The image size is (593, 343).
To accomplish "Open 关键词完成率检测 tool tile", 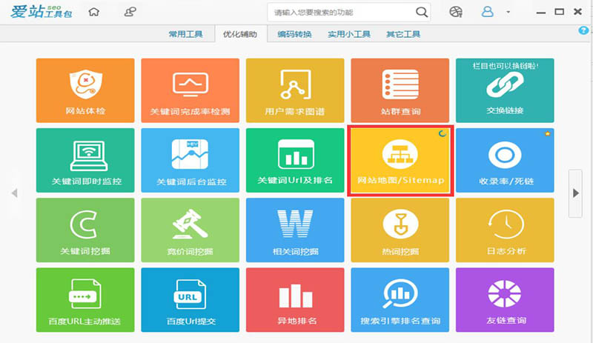I will (191, 90).
